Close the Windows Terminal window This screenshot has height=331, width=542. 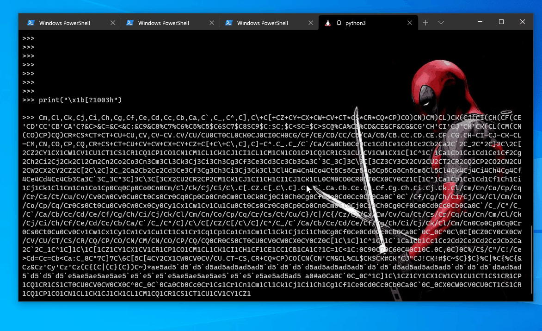(x=522, y=22)
